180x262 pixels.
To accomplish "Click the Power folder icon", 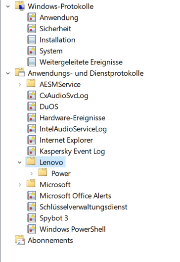I will click(43, 172).
